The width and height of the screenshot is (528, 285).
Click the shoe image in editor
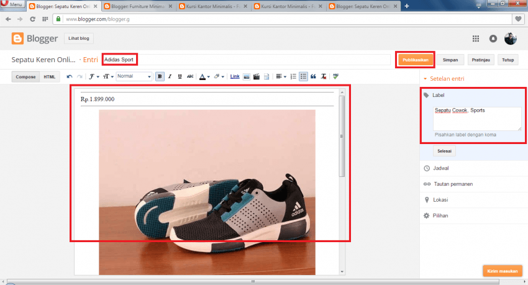point(207,192)
